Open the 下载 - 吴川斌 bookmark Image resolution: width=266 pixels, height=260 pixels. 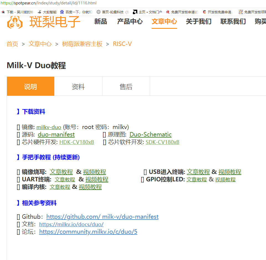[17, 12]
